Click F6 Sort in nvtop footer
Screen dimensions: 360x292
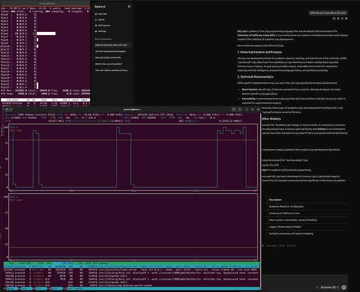(x=24, y=289)
